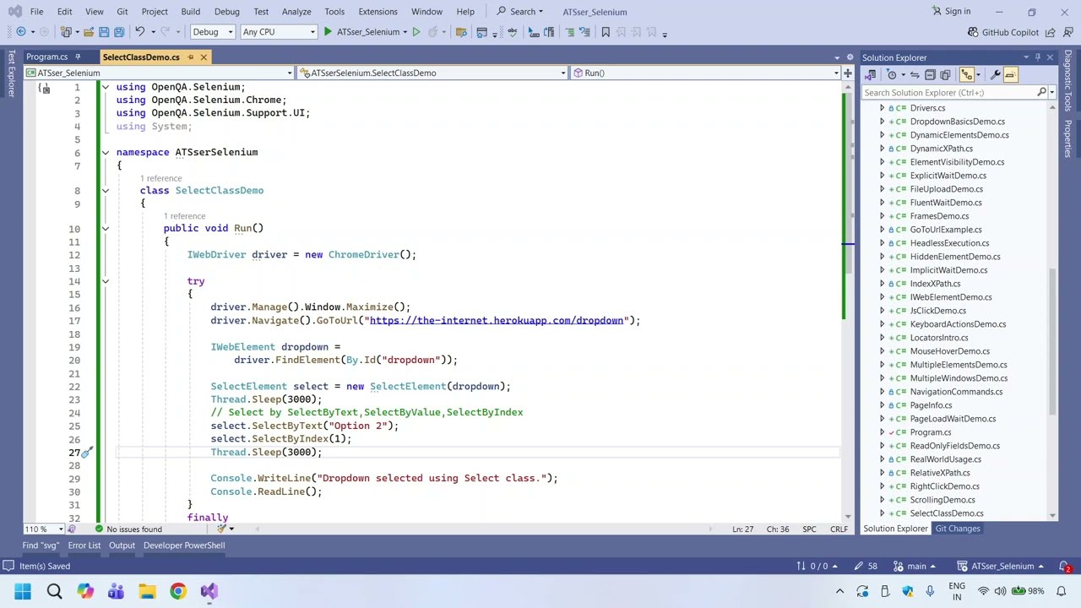The image size is (1081, 608).
Task: Click the Sync with Active Document icon
Action: point(915,74)
